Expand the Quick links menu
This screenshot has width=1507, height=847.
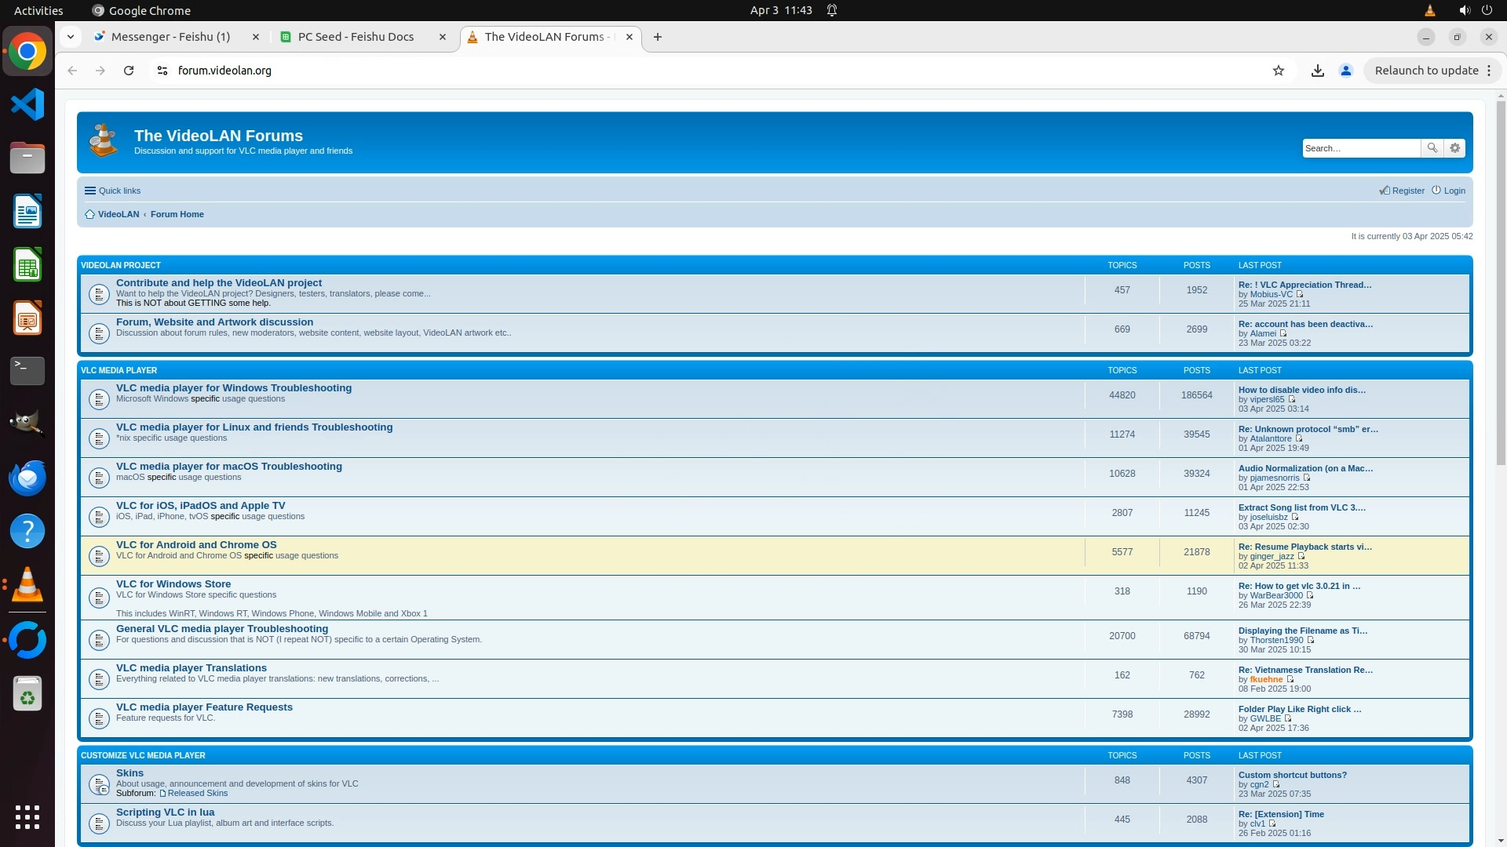(112, 191)
